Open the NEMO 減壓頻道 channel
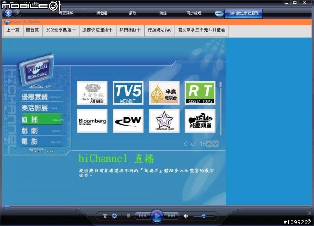The width and height of the screenshot is (314, 226). click(x=200, y=121)
